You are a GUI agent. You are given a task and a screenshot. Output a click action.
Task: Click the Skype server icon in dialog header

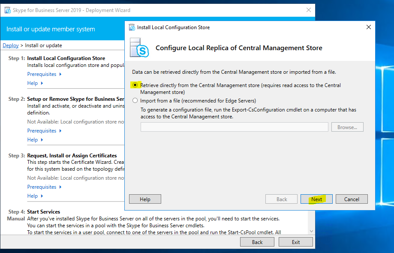coord(140,48)
